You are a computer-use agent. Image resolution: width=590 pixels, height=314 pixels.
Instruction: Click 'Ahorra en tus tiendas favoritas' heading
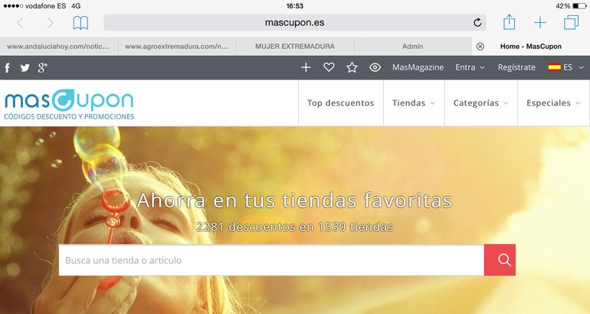pyautogui.click(x=295, y=201)
